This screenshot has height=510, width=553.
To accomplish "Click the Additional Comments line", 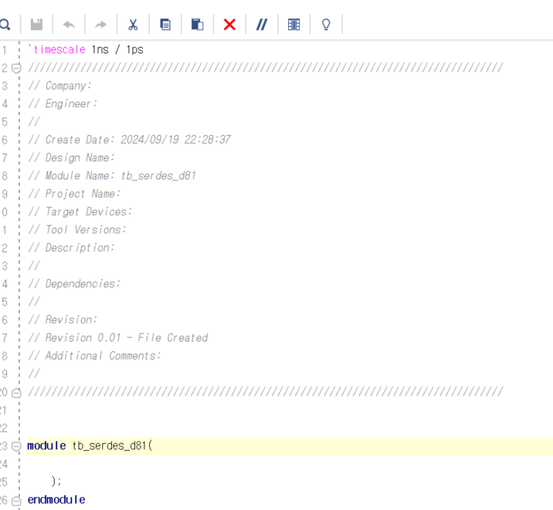I will point(94,356).
